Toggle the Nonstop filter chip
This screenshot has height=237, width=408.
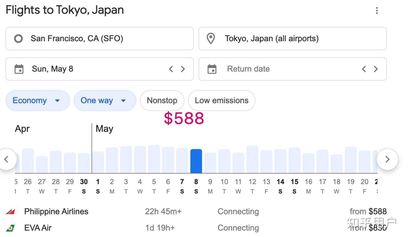pyautogui.click(x=162, y=100)
